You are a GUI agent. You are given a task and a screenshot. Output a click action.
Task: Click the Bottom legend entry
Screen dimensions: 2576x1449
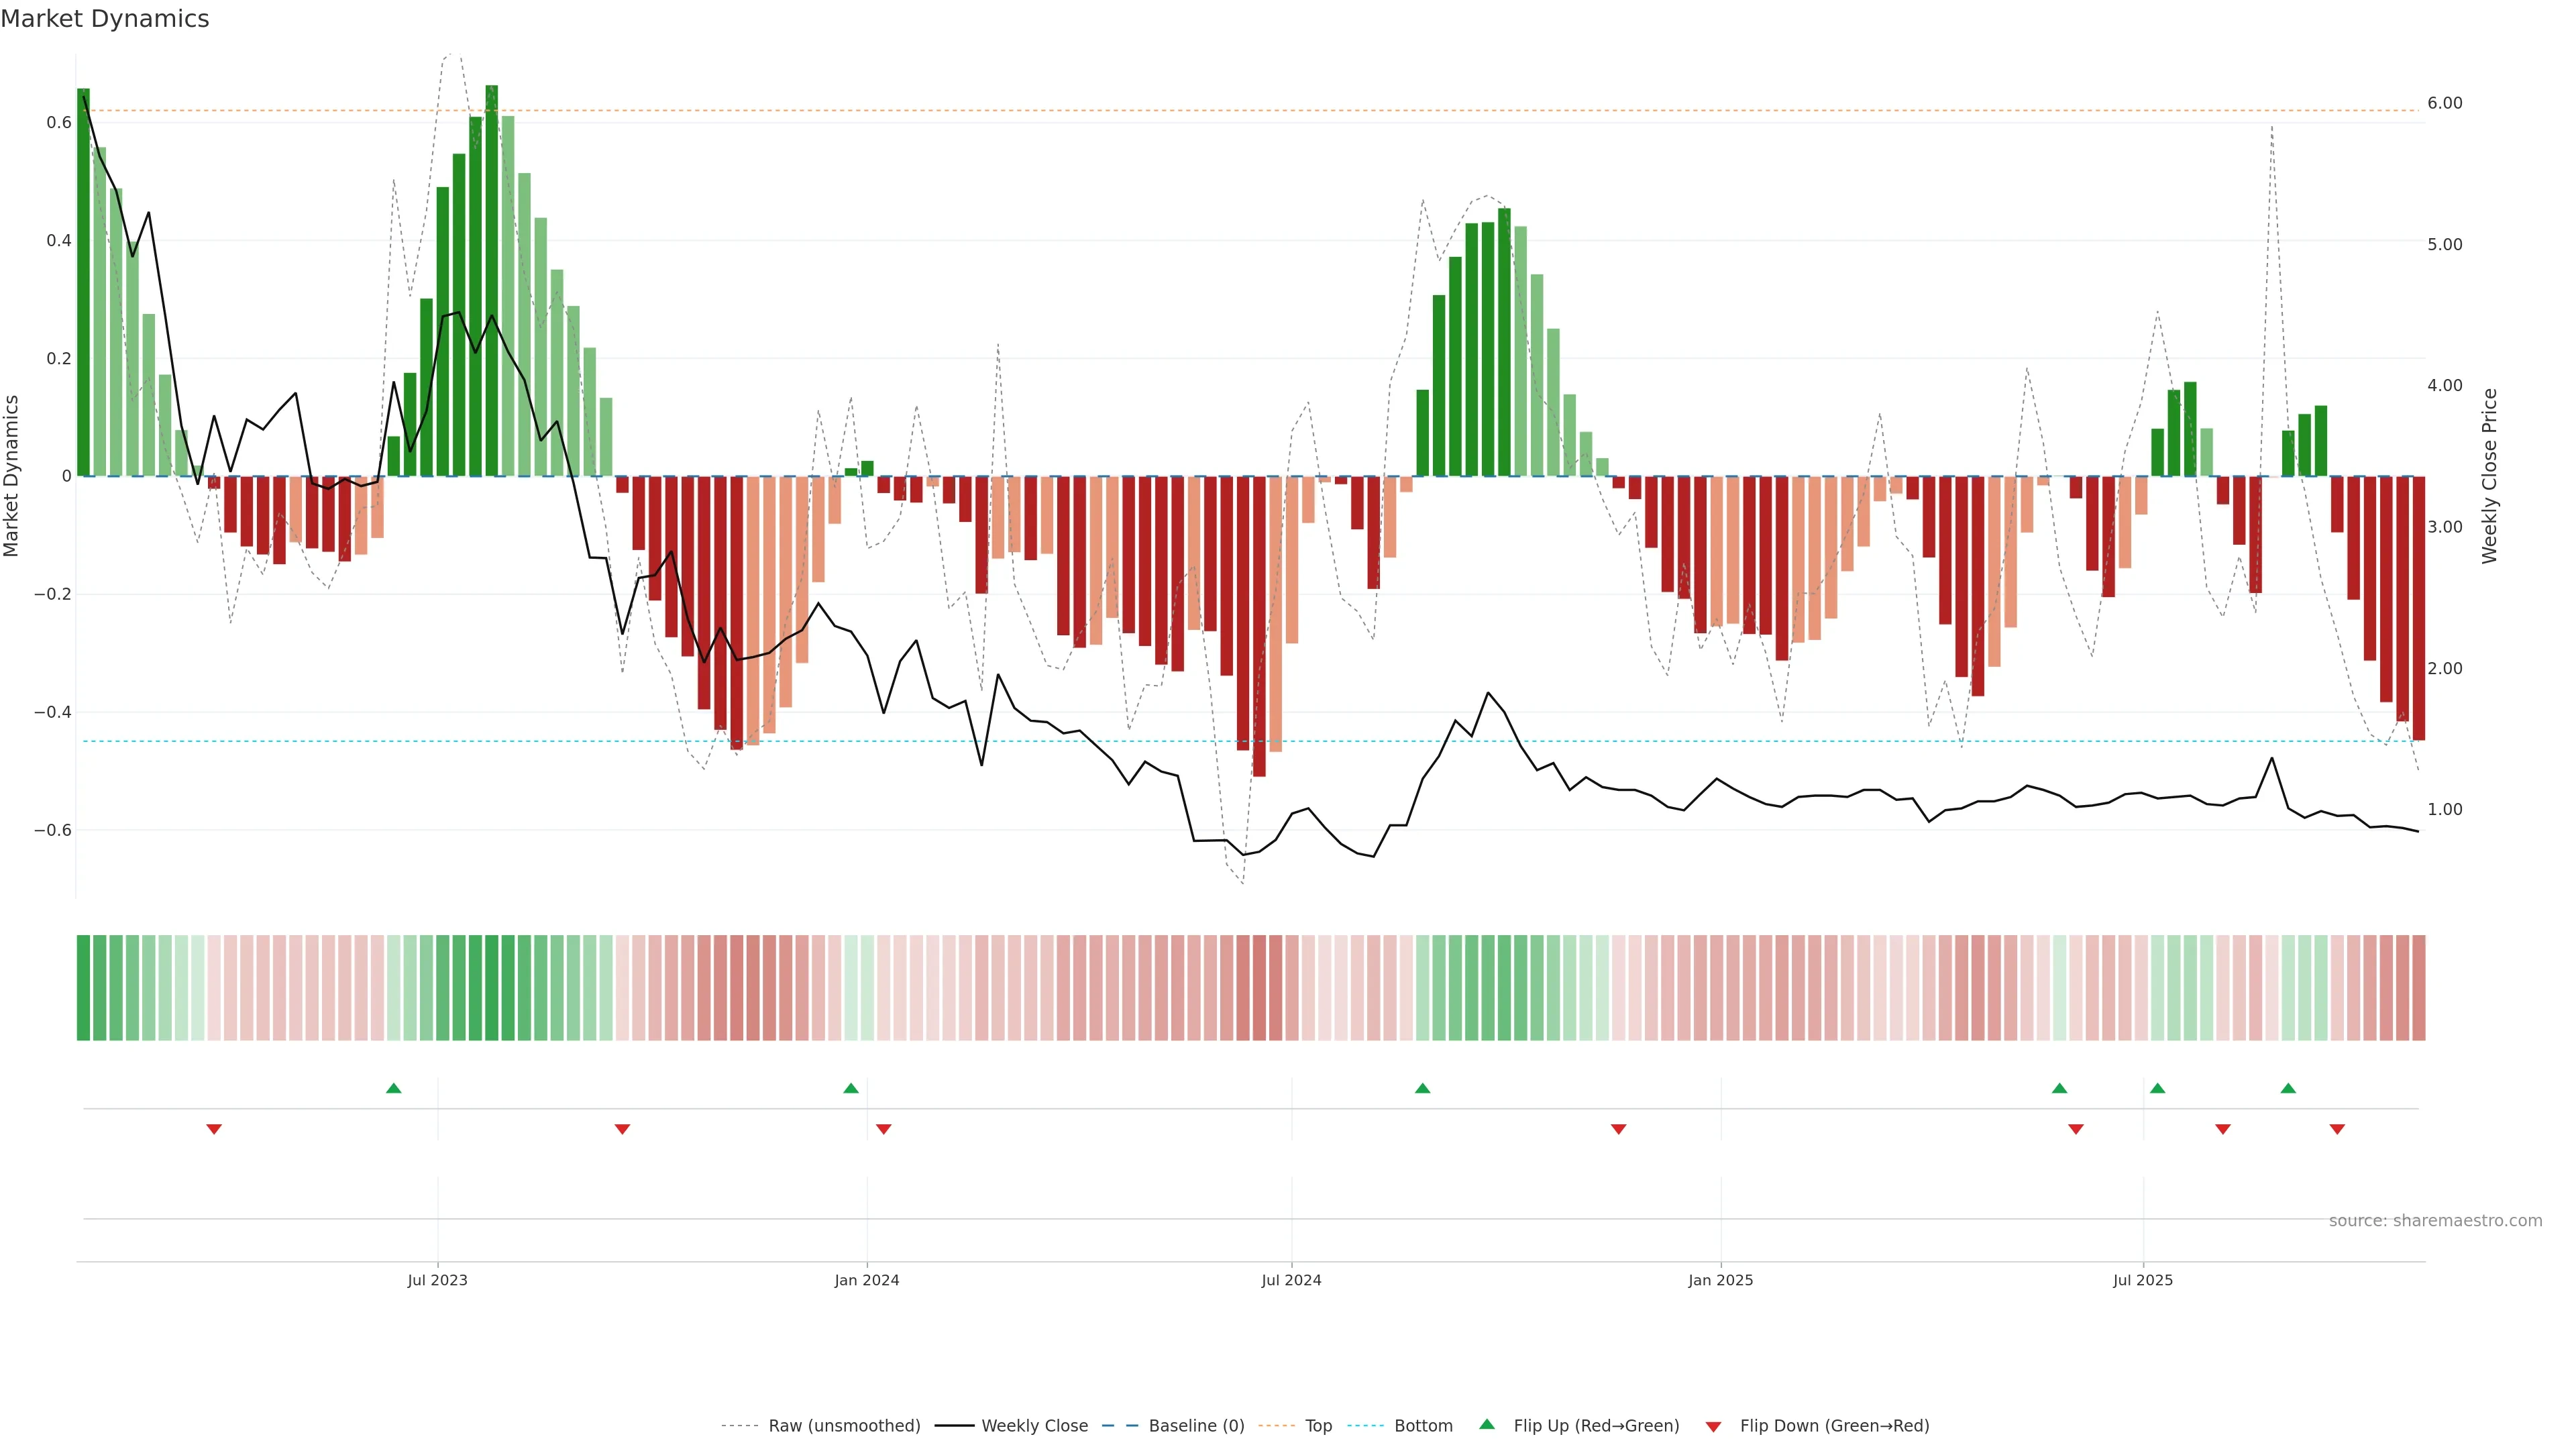click(x=1423, y=1426)
